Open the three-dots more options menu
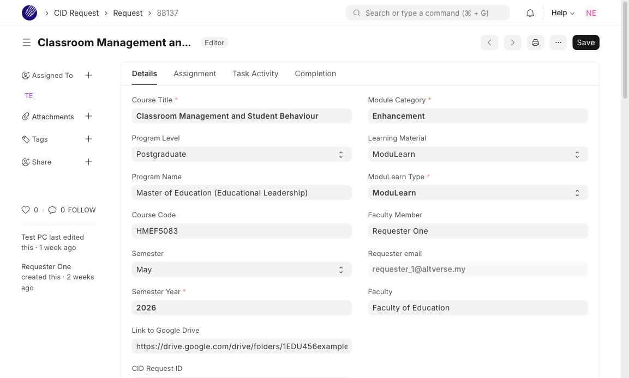Viewport: 629px width, 378px height. (558, 42)
